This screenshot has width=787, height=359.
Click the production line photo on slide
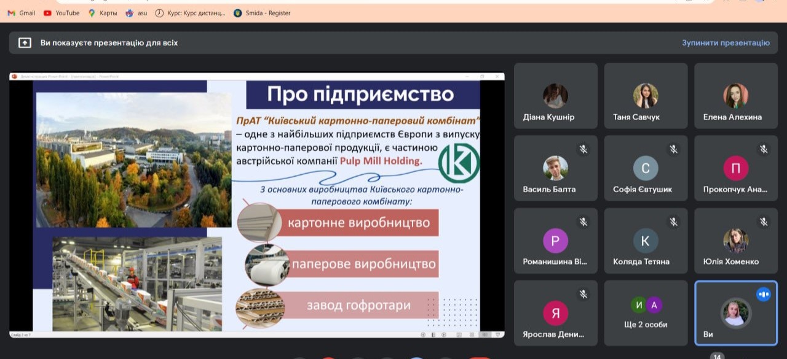pyautogui.click(x=137, y=284)
